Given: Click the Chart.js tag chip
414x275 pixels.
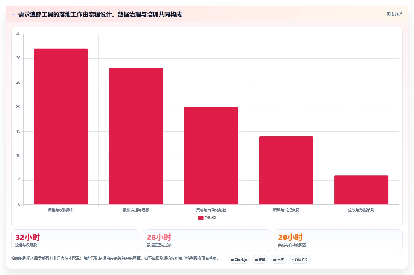Looking at the screenshot, I should click(239, 259).
